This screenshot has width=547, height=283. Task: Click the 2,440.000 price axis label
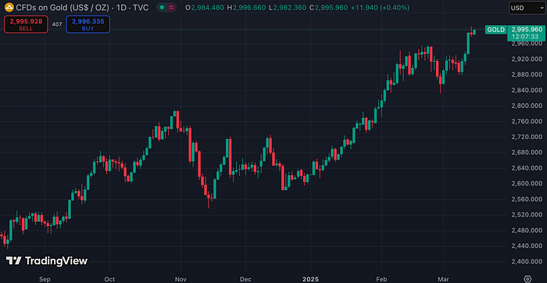point(526,245)
